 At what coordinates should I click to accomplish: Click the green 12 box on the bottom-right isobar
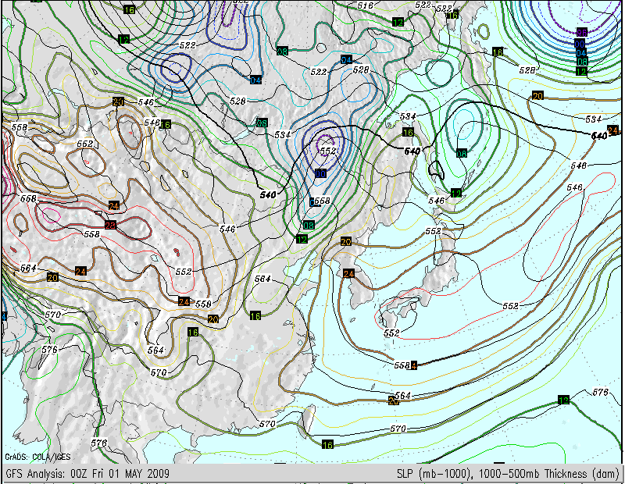[563, 400]
